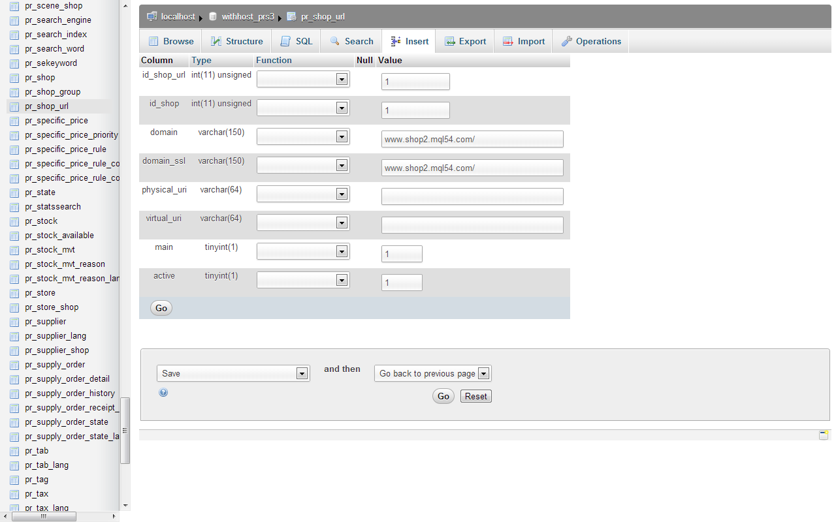Screen dimensions: 836x522
Task: Click the table icon beside pr_shop
Action: click(14, 78)
